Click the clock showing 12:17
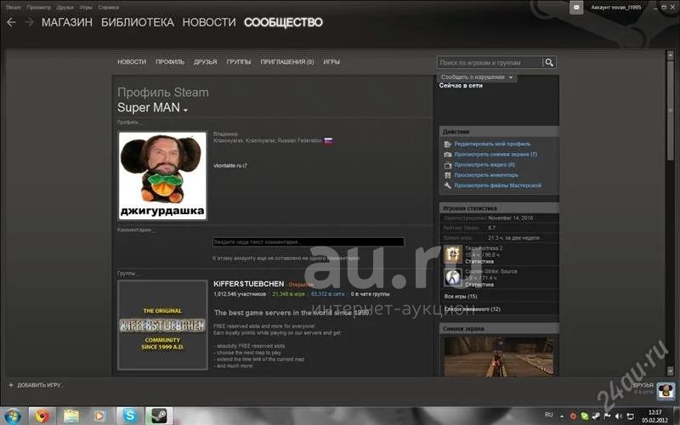Image resolution: width=680 pixels, height=425 pixels. pyautogui.click(x=654, y=412)
